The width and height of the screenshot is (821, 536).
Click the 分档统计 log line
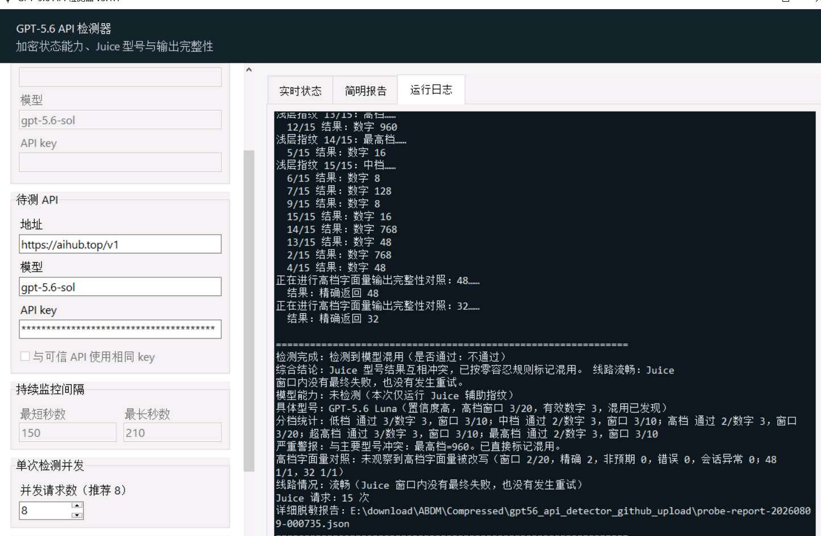pyautogui.click(x=536, y=427)
